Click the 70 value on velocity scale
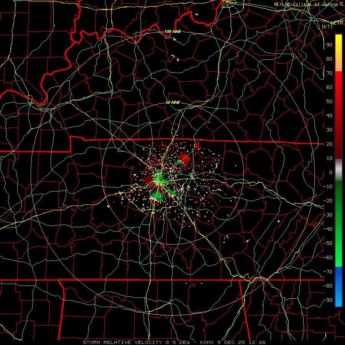 [x=329, y=73]
